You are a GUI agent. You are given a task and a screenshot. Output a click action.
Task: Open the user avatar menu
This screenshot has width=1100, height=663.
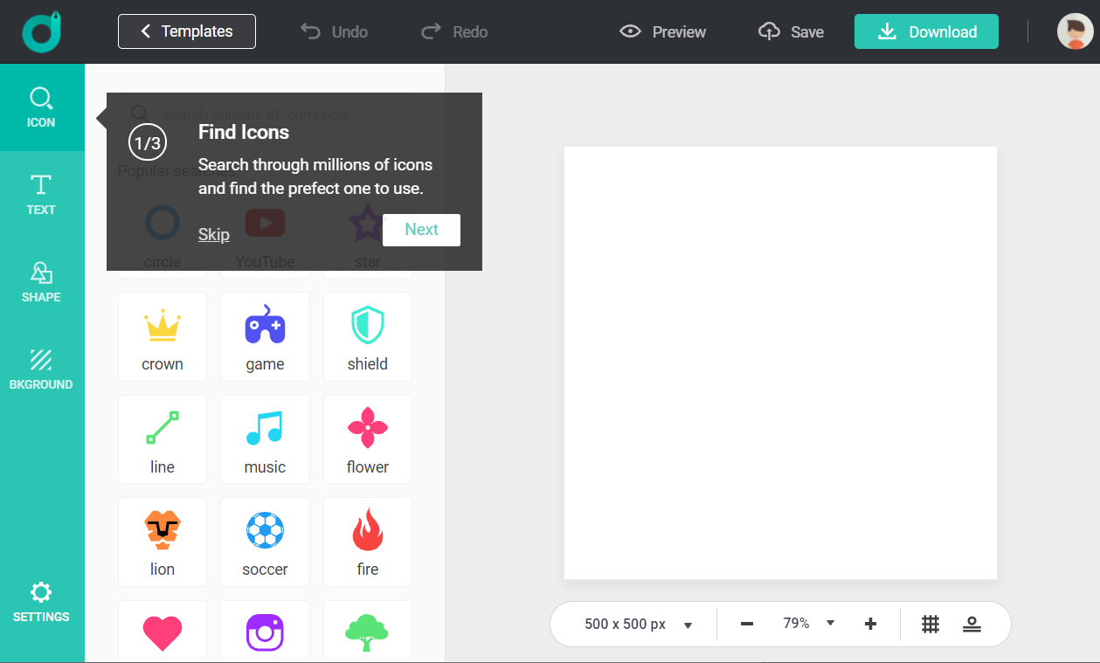pos(1075,31)
